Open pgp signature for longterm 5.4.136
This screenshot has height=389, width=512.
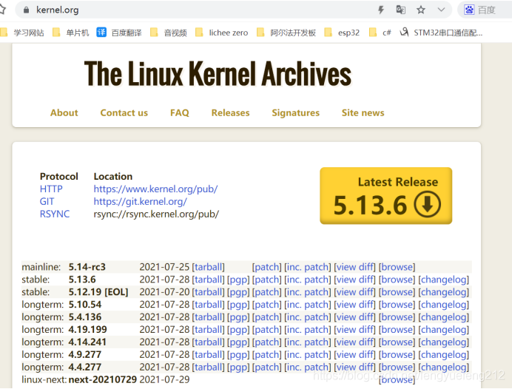coord(238,317)
